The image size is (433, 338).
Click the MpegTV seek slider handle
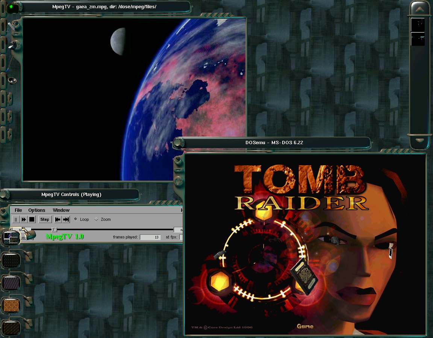[54, 229]
